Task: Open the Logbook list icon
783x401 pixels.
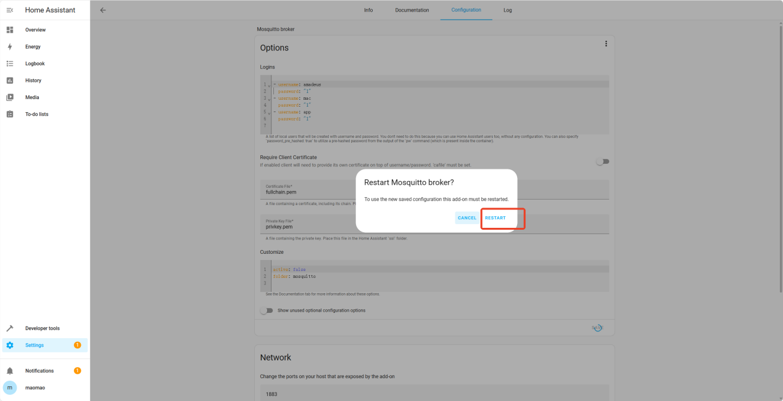Action: (10, 63)
